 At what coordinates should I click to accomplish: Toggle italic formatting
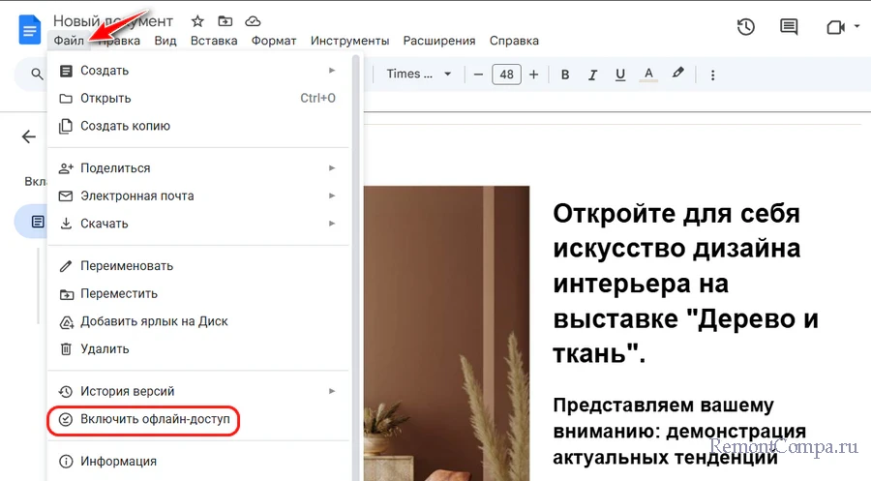(x=592, y=75)
